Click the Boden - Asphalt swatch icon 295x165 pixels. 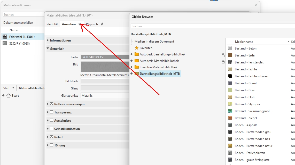pyautogui.click(x=230, y=125)
